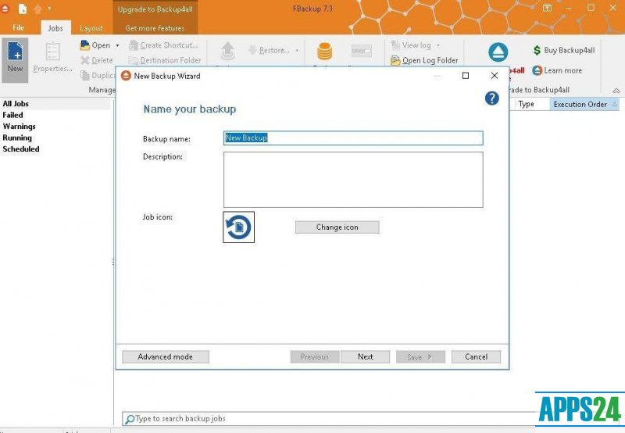Click the Learn more icon

coord(537,70)
